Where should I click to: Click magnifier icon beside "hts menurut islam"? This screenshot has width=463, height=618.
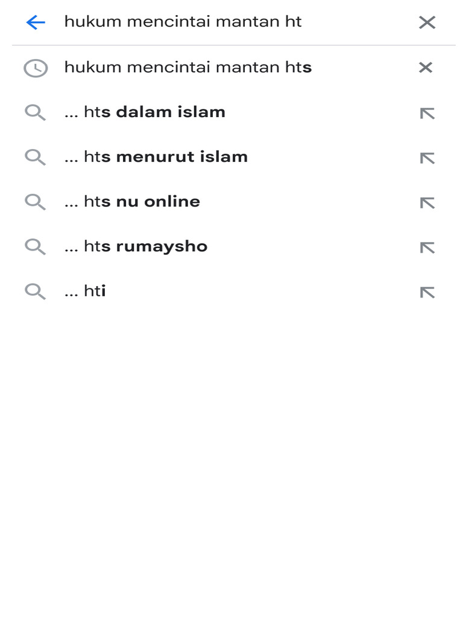coord(35,158)
